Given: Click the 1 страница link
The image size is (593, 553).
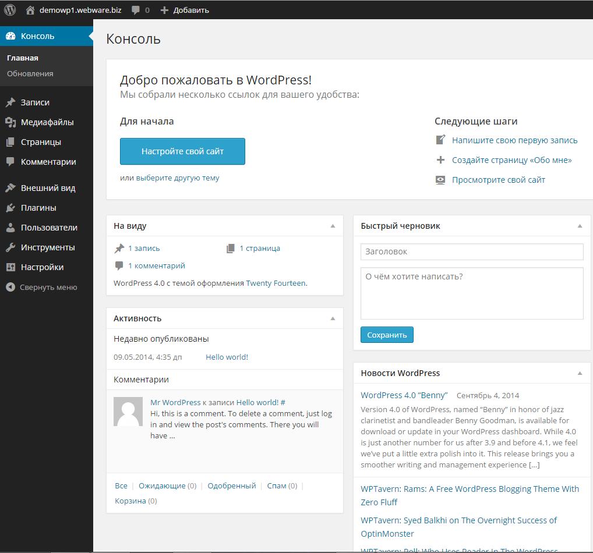Looking at the screenshot, I should coord(260,249).
